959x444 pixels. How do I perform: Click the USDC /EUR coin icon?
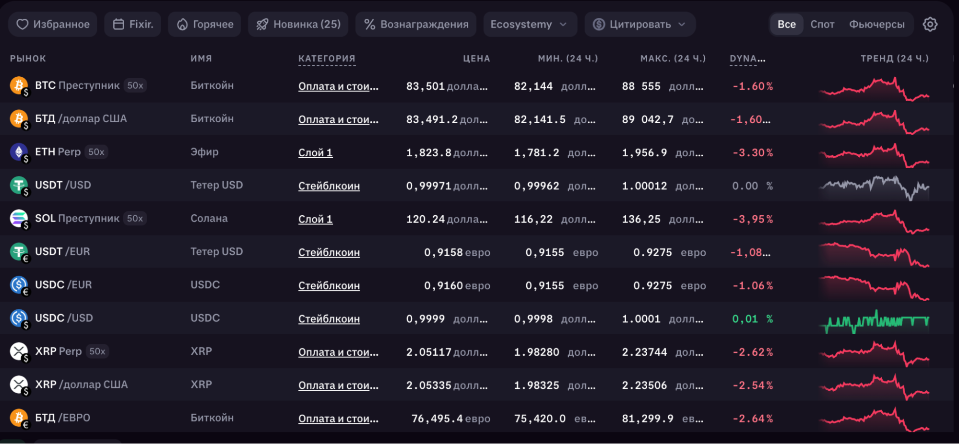click(x=19, y=285)
